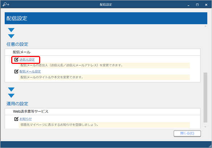Click the lower blue triangle above 任意の設定
The image size is (212, 148).
[11, 36]
